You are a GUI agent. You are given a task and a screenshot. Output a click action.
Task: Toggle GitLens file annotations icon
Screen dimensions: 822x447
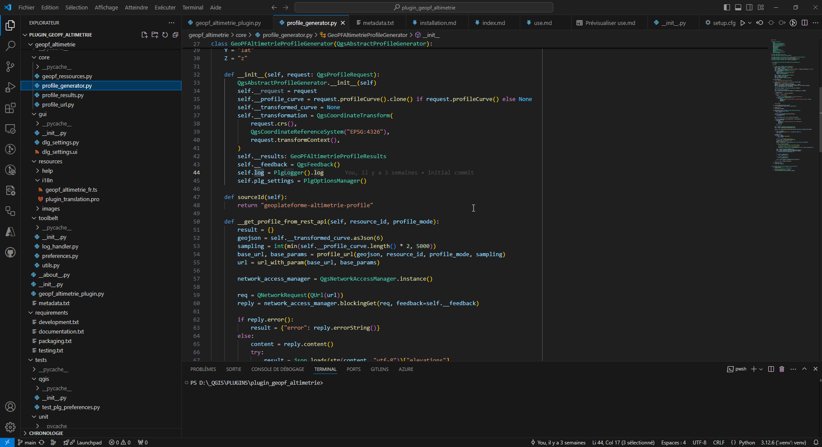point(793,23)
